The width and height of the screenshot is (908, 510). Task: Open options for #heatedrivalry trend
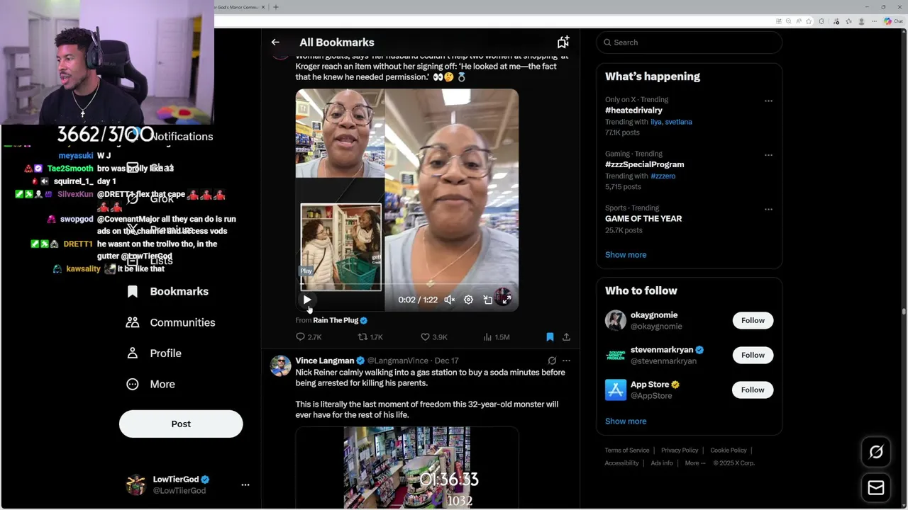[768, 101]
